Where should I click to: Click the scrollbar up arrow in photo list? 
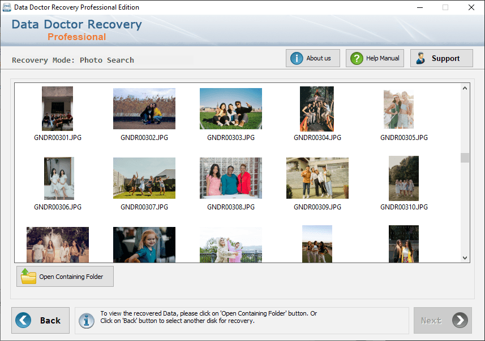(465, 88)
